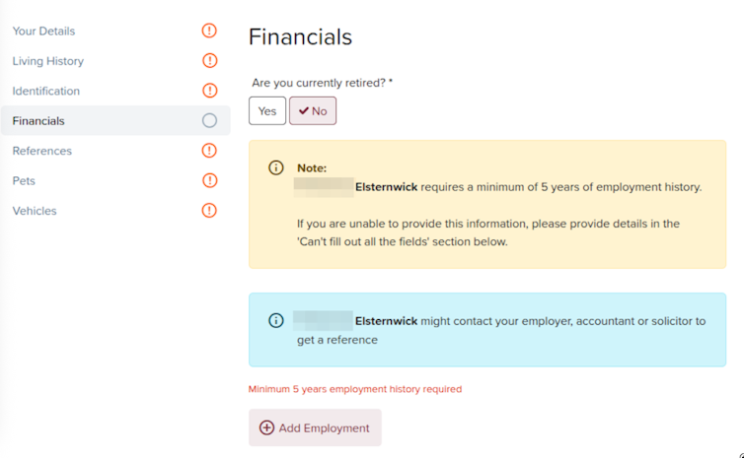Select No for currently retired
744x458 pixels.
(313, 111)
